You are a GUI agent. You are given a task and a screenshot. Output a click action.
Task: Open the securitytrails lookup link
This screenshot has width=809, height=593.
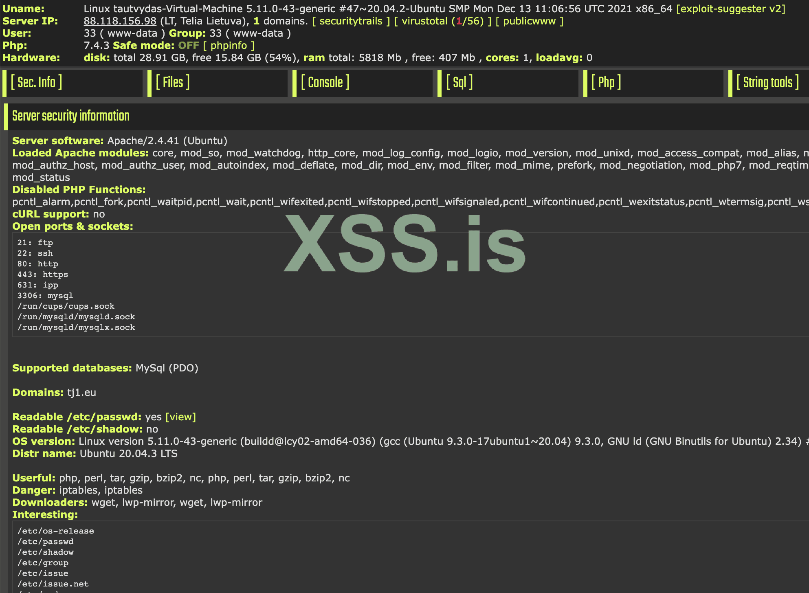pyautogui.click(x=351, y=21)
